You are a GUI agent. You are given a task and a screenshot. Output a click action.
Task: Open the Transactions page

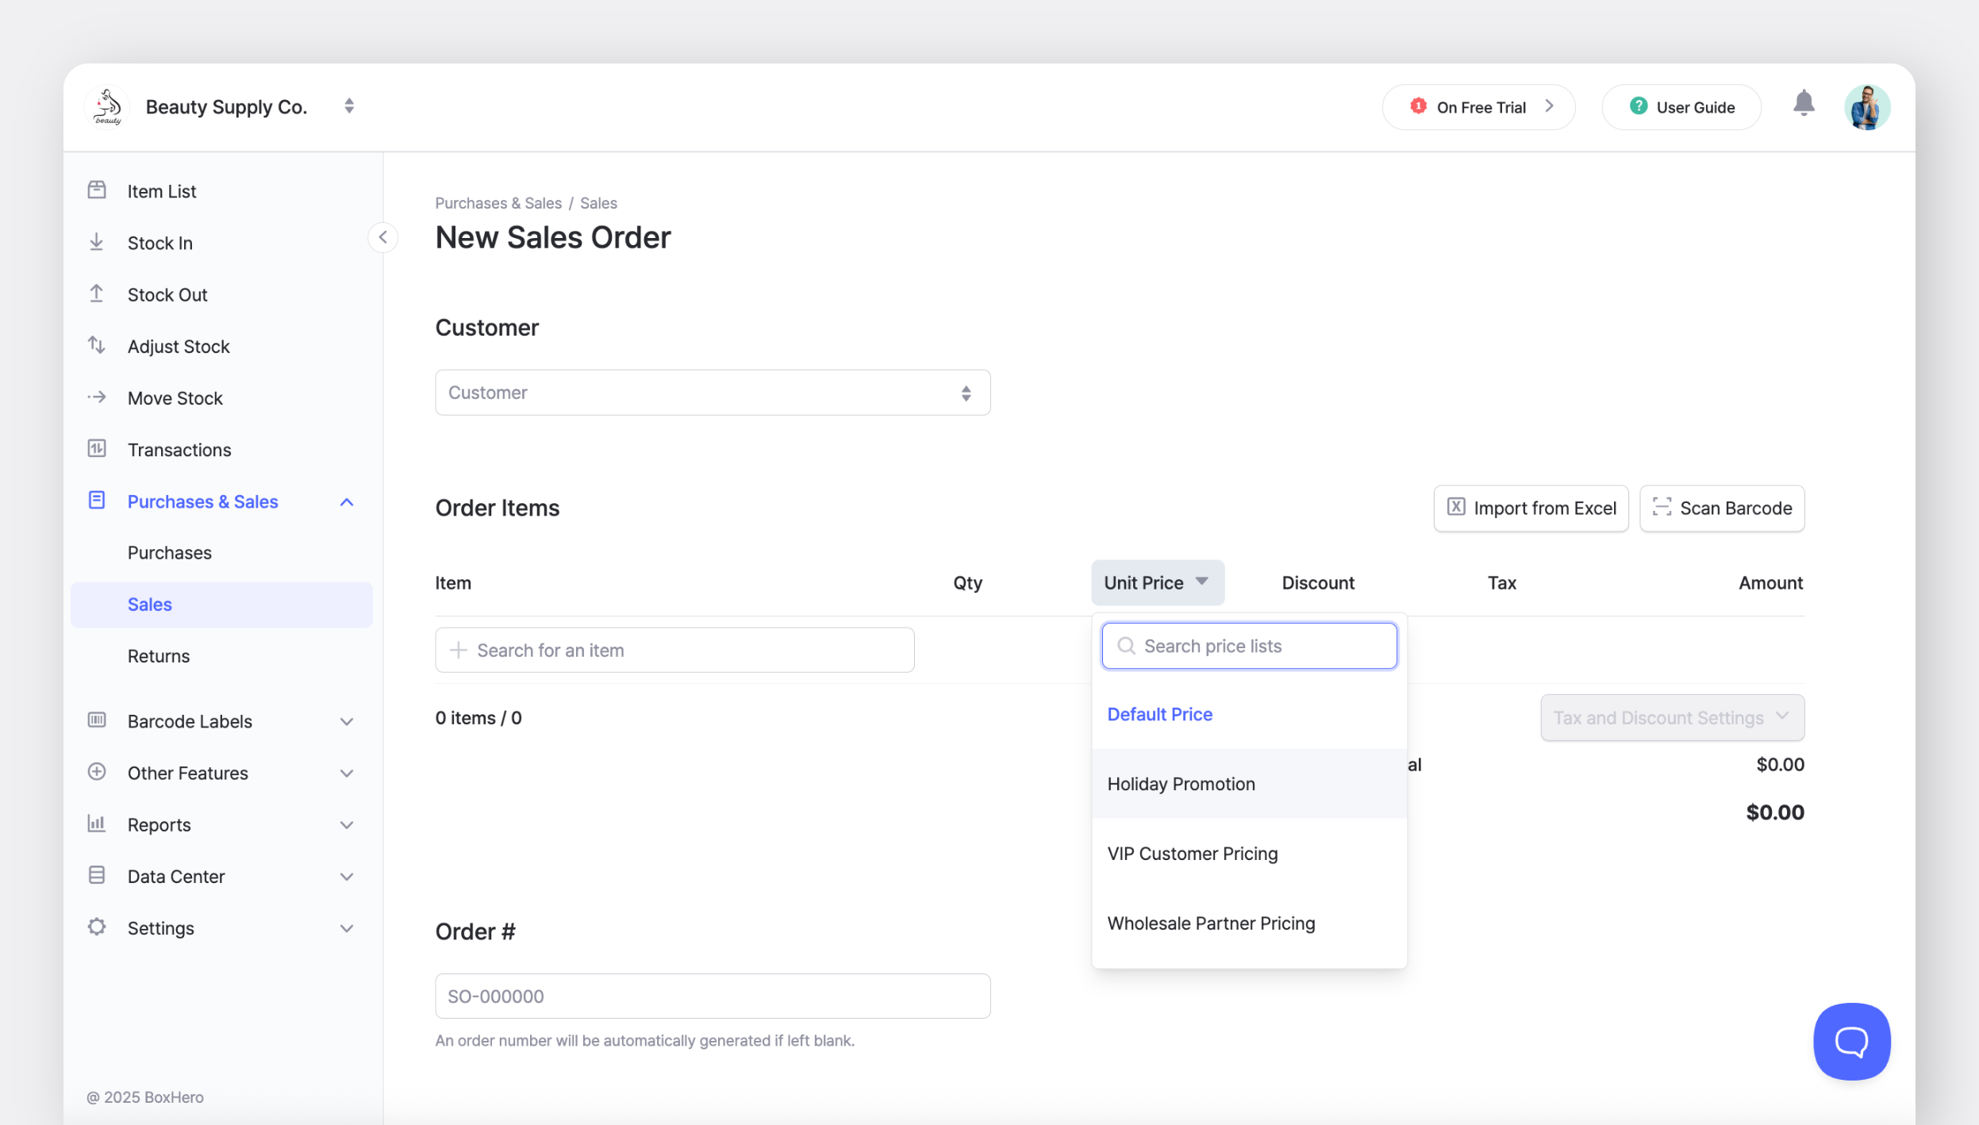[179, 450]
